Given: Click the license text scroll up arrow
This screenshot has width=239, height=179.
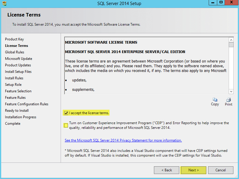Looking at the screenshot, I should coord(231,40).
